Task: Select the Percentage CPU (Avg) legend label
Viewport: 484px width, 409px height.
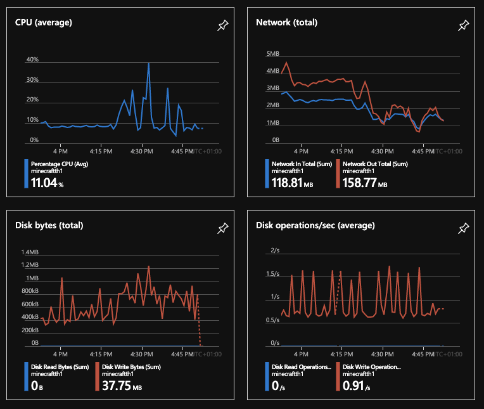Action: click(60, 164)
